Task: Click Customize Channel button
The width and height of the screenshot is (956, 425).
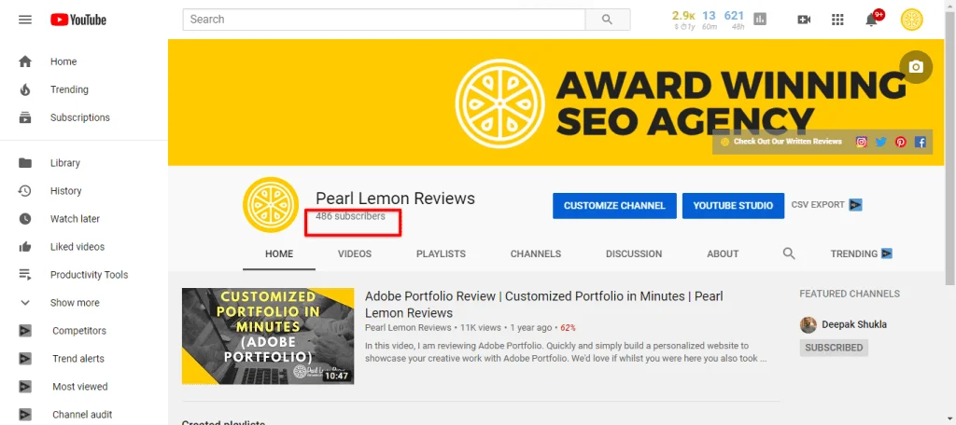Action: (x=614, y=206)
